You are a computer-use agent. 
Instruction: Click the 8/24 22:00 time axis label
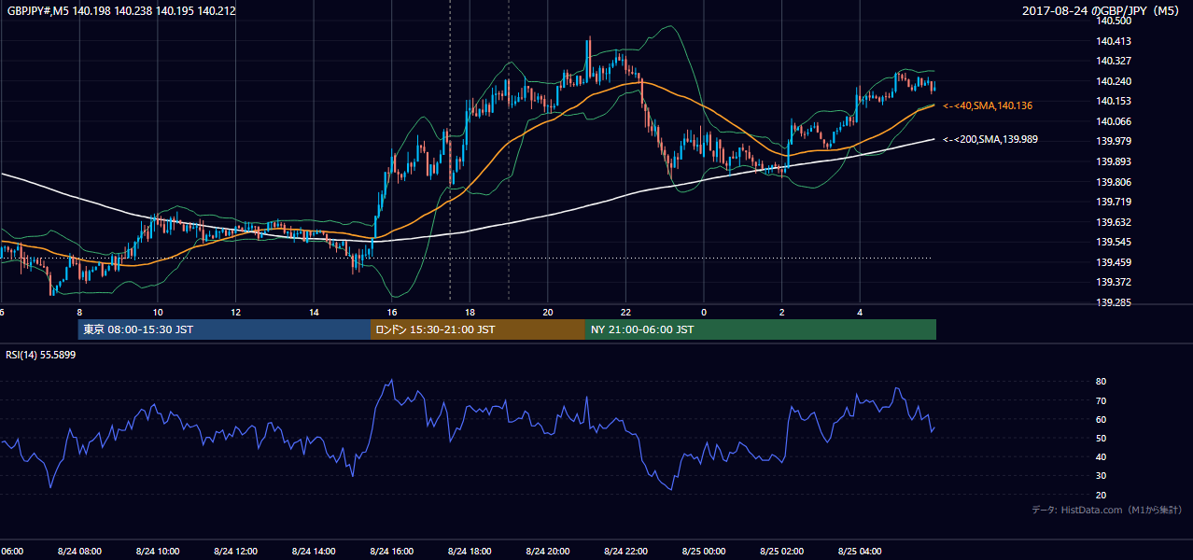[626, 552]
